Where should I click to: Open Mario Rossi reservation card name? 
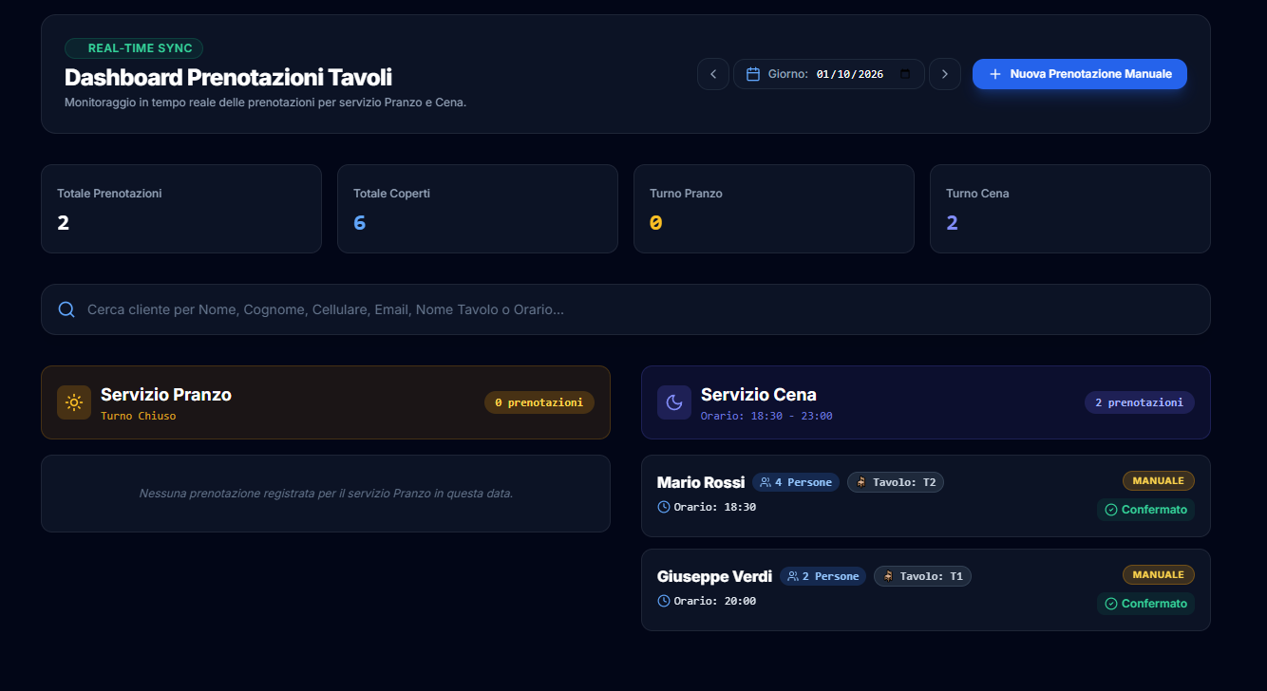click(701, 482)
